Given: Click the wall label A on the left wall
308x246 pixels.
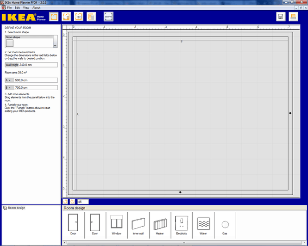Looking at the screenshot, I should pyautogui.click(x=78, y=114).
